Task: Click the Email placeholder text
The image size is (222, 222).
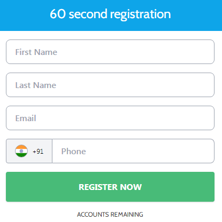Action: [x=26, y=118]
